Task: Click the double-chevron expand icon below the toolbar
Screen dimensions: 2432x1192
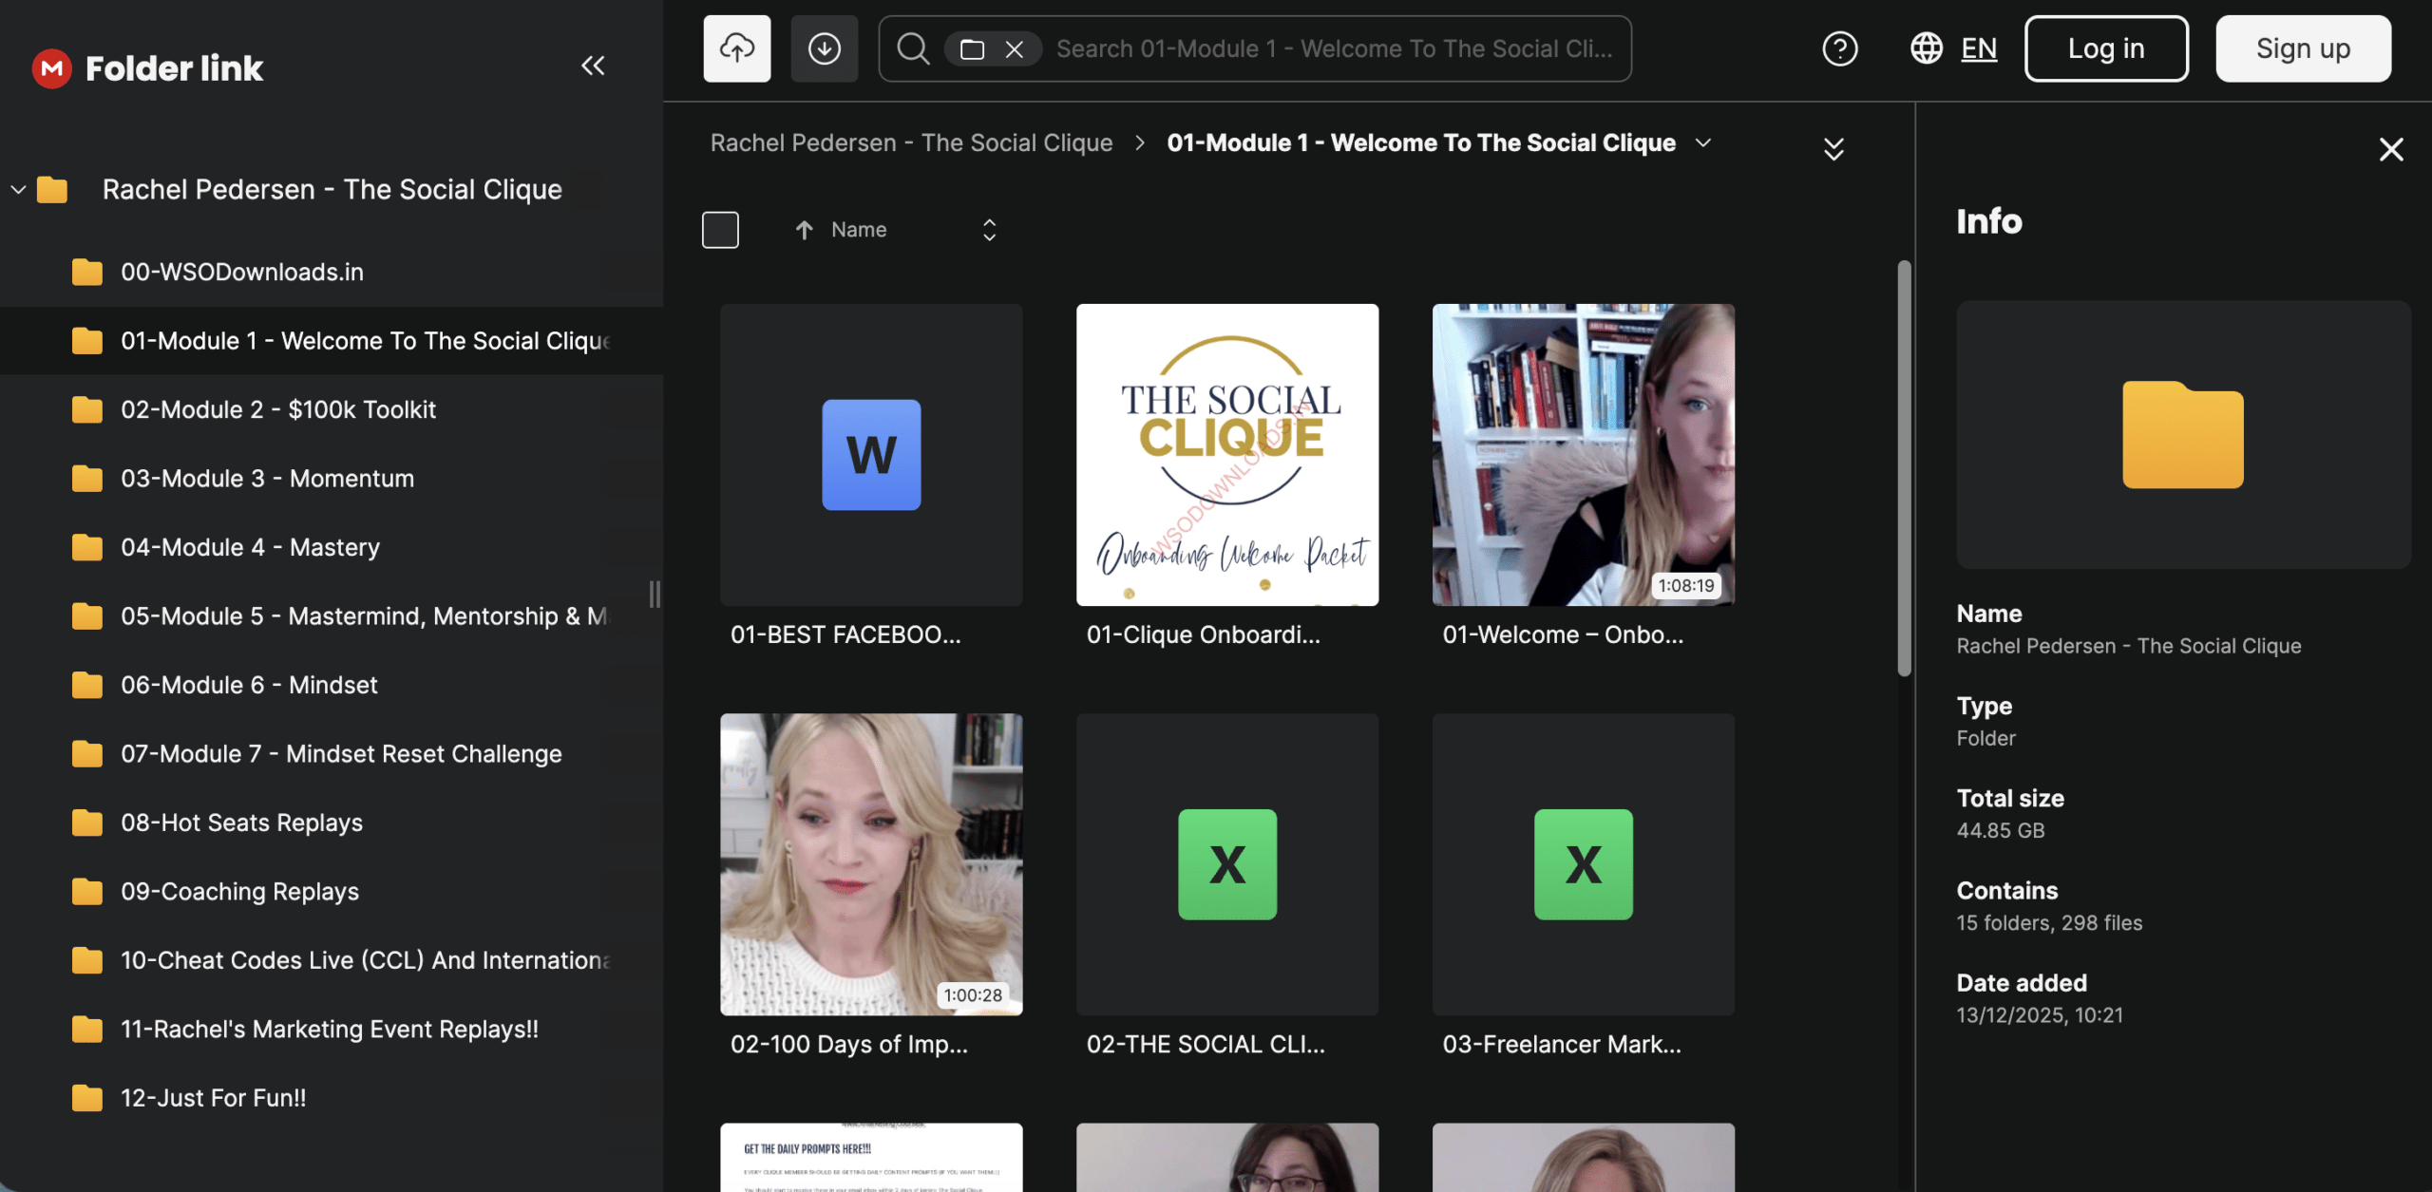Action: coord(1833,149)
